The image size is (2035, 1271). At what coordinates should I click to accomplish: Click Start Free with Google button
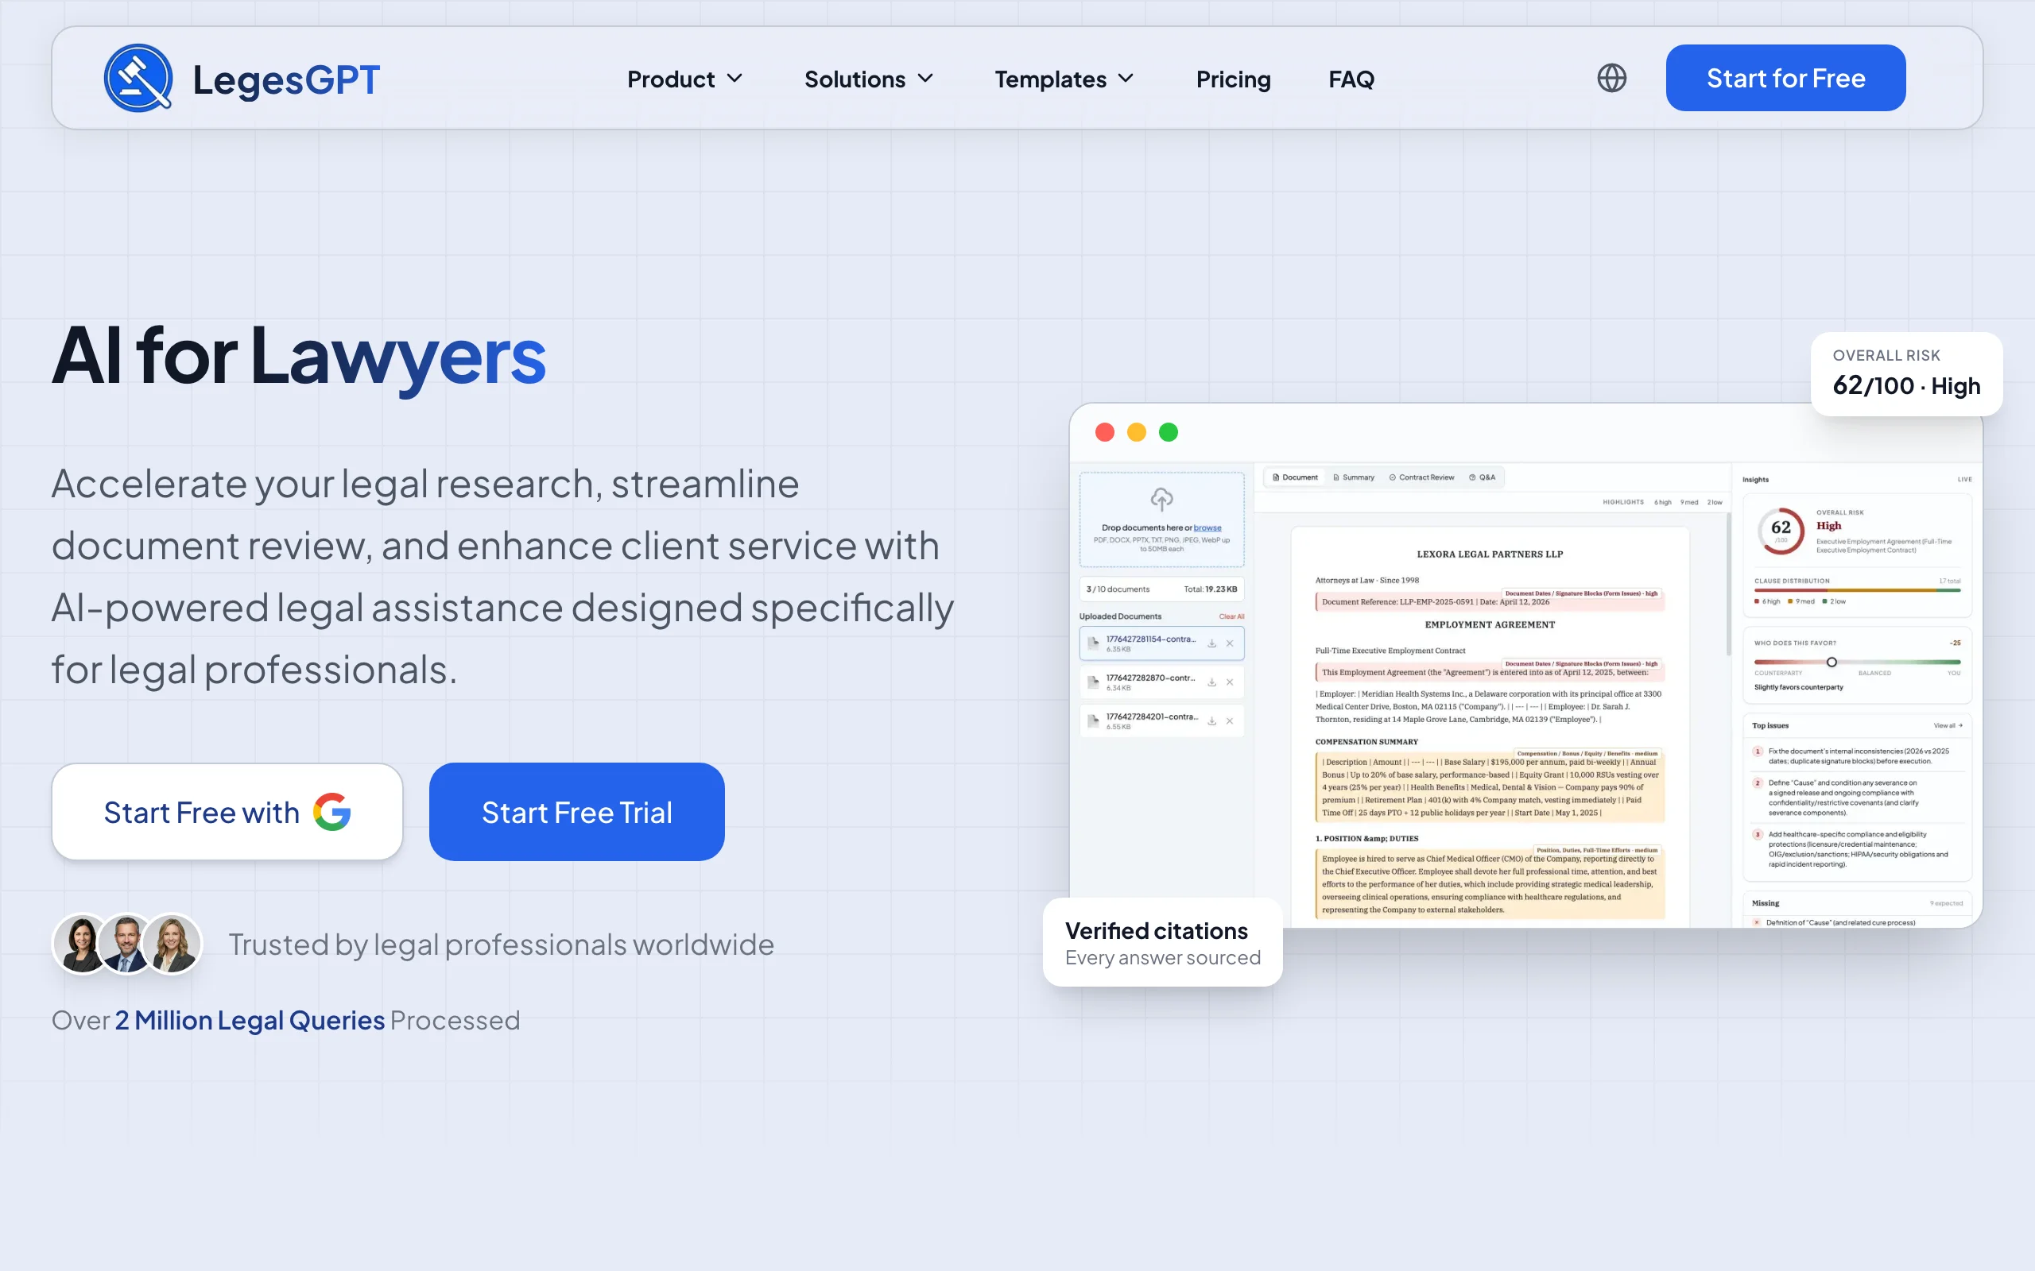pyautogui.click(x=227, y=812)
